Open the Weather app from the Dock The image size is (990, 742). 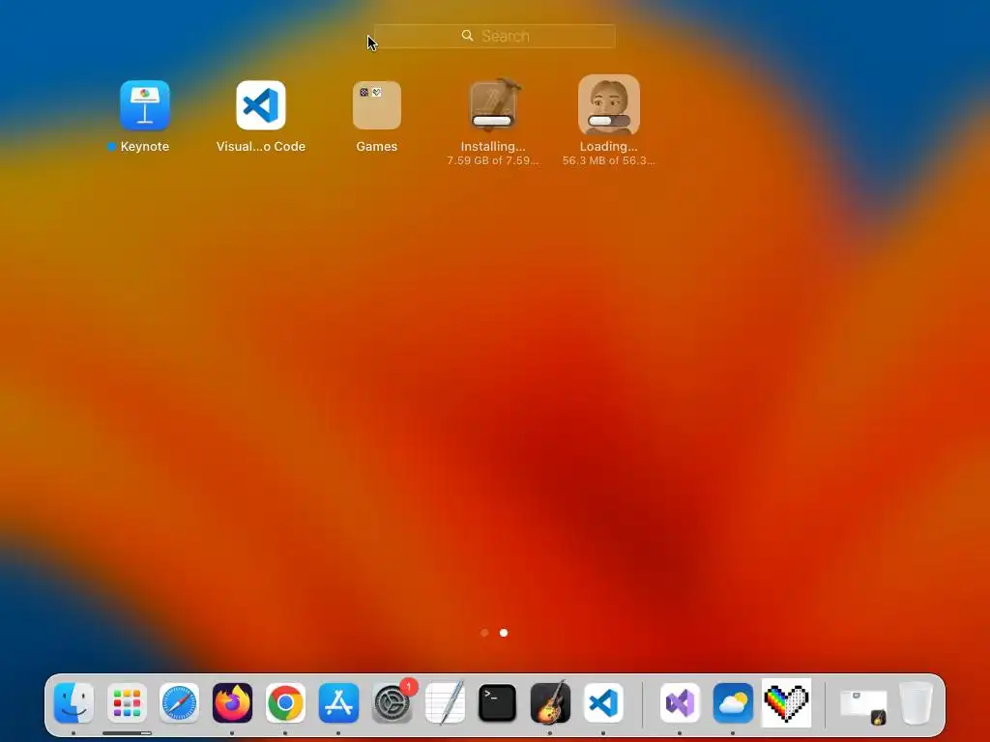(x=733, y=703)
